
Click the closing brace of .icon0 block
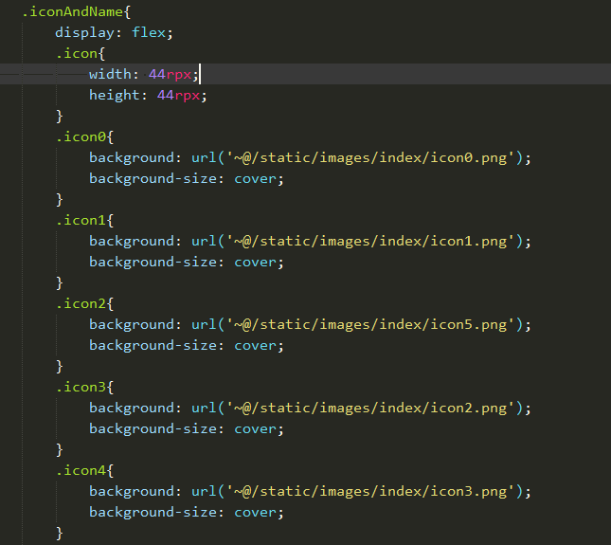(60, 200)
